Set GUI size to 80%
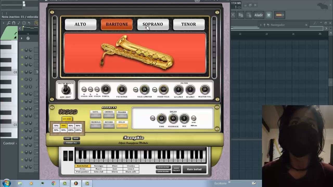This screenshot has width=333, height=187. [x=71, y=126]
